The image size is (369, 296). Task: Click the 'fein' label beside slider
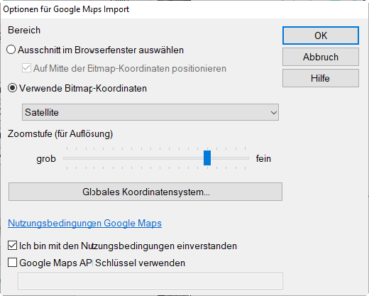coord(263,158)
